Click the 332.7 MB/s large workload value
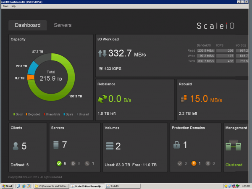 tap(127, 53)
